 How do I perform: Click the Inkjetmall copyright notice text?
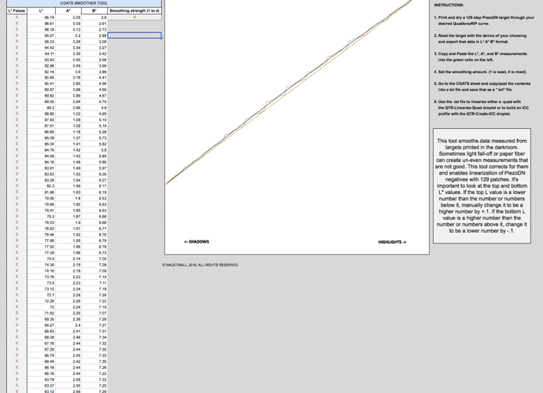click(x=200, y=265)
